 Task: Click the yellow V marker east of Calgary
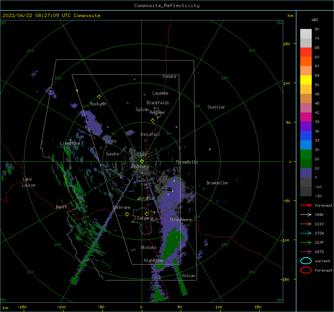tap(154, 212)
